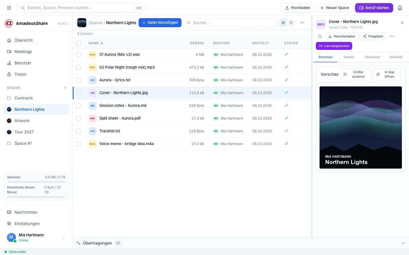Click the Live besprechen button
The image size is (409, 255).
334,46
